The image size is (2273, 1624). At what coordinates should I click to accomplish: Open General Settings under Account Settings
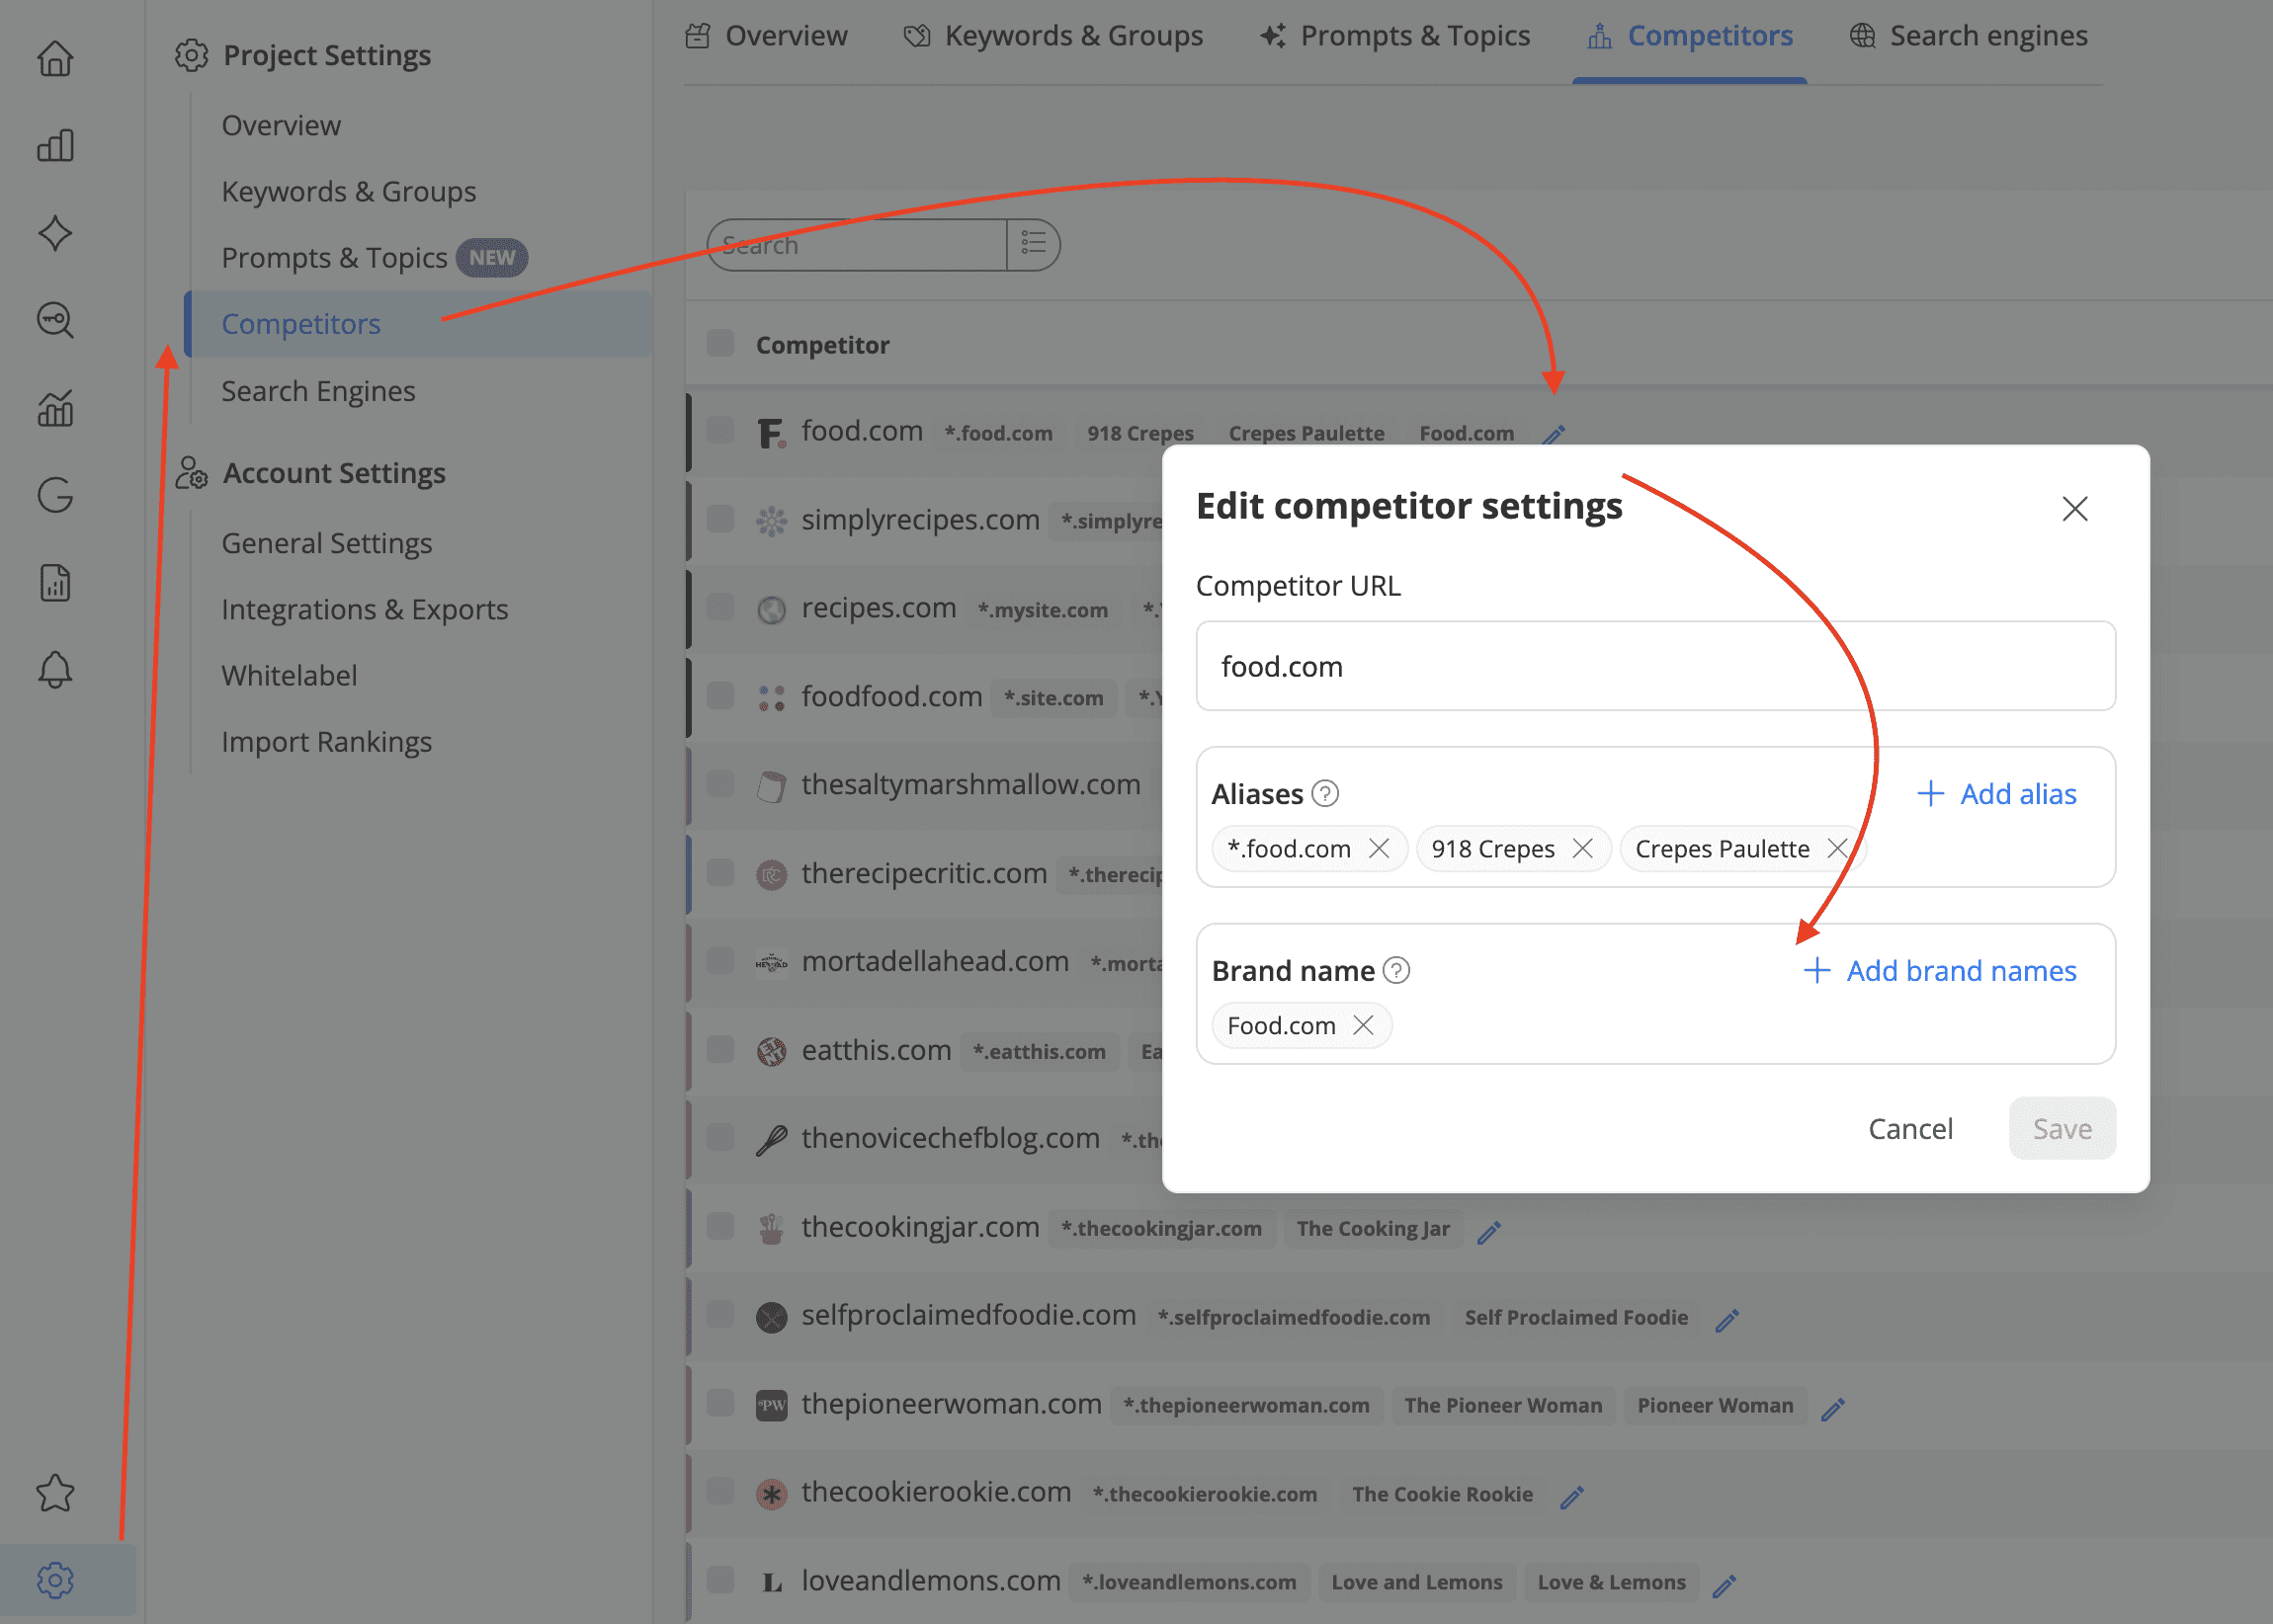pos(326,543)
